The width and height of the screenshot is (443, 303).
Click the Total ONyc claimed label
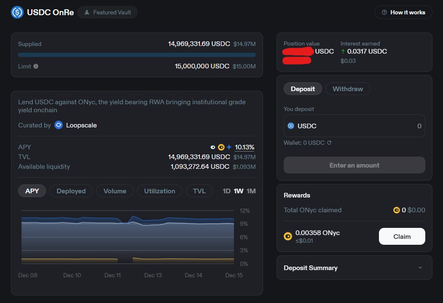pyautogui.click(x=312, y=210)
